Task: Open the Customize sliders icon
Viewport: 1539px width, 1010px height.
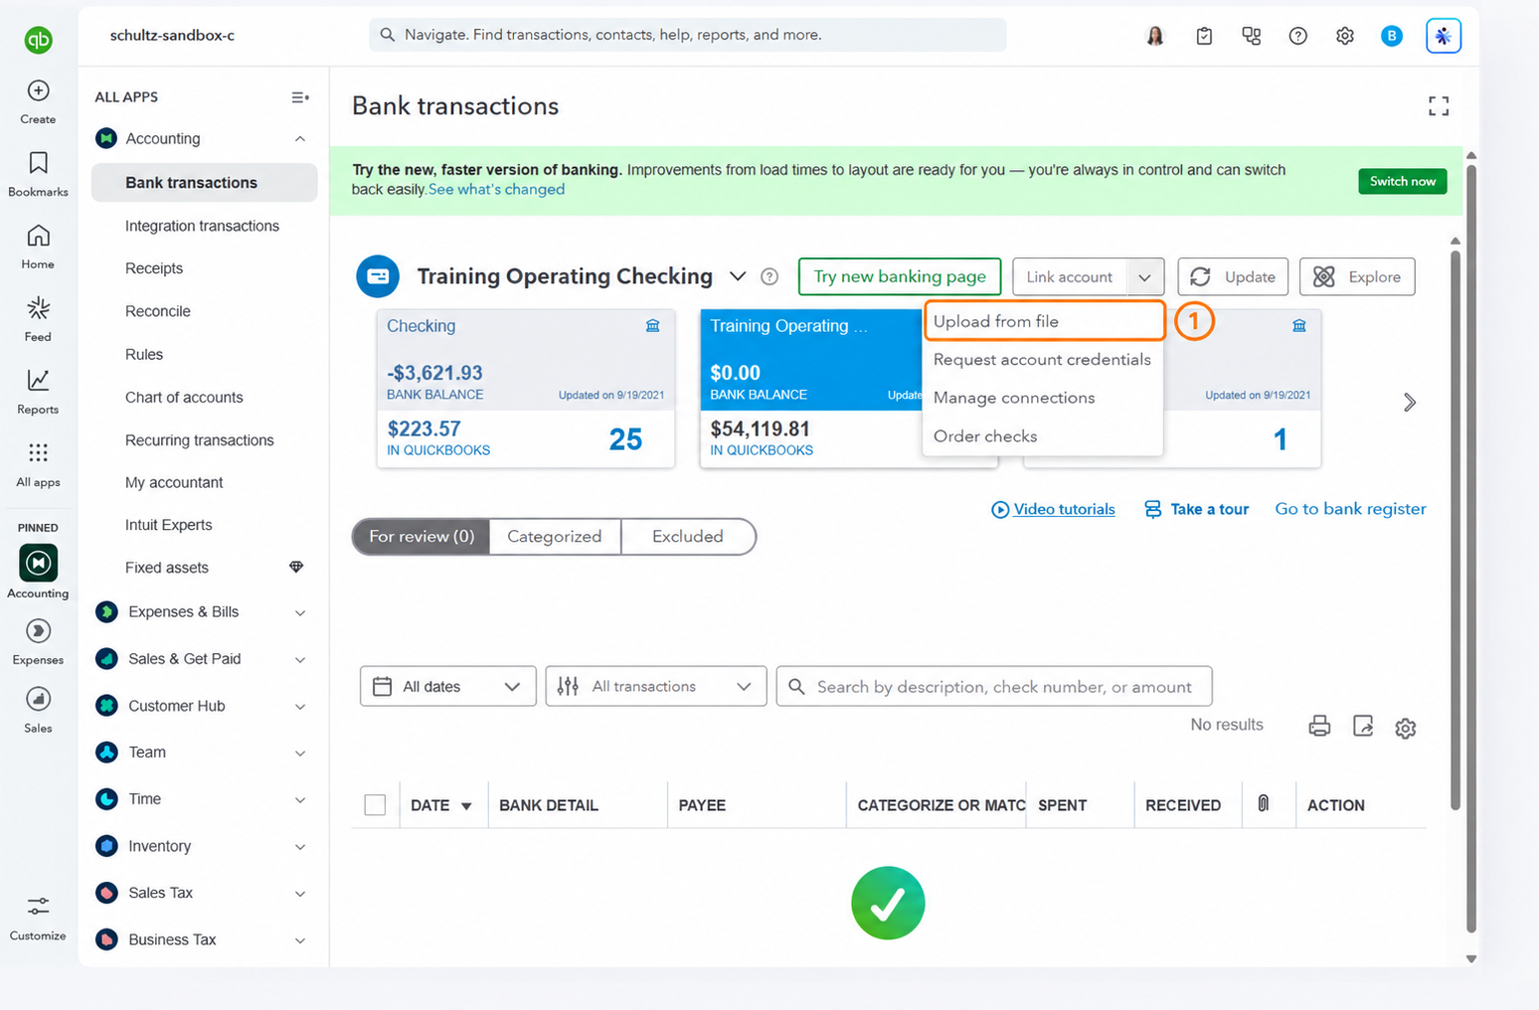Action: pos(38,907)
